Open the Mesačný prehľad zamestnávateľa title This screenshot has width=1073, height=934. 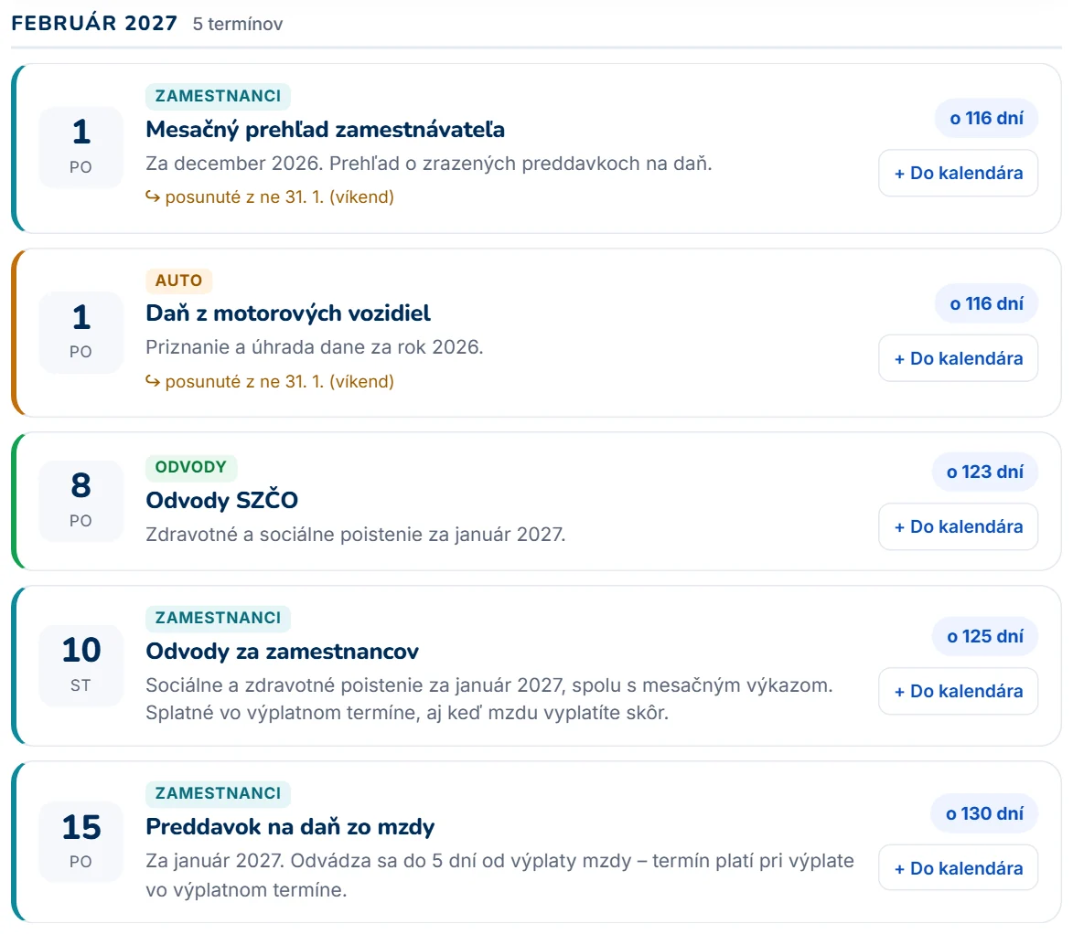(325, 129)
